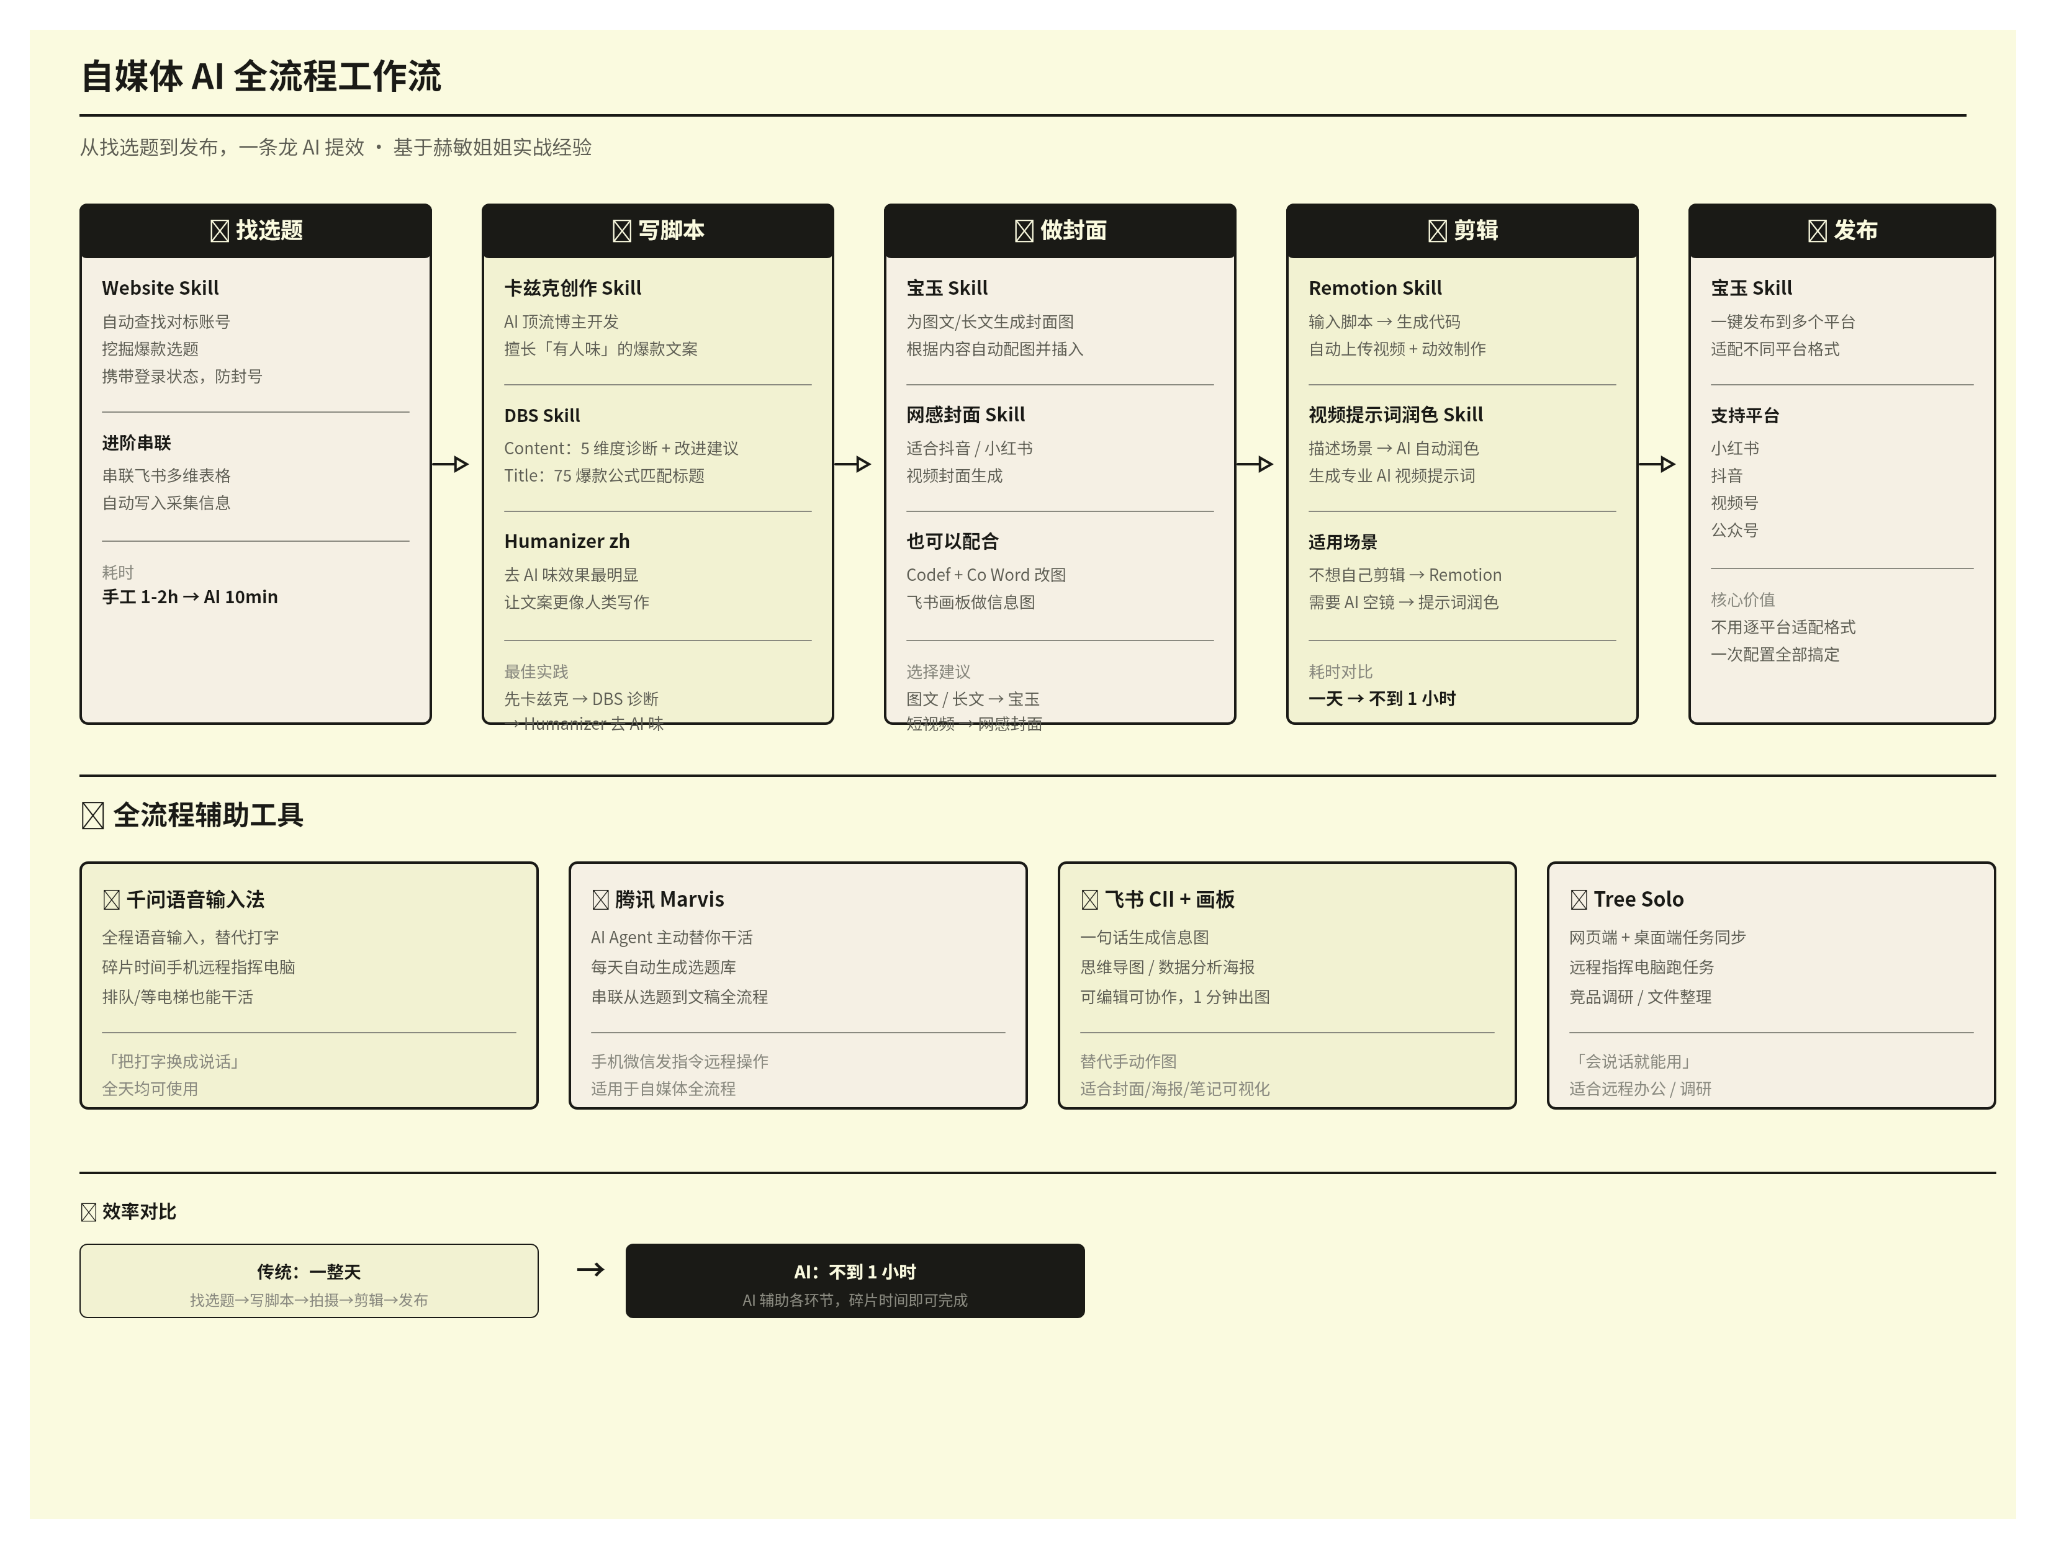The image size is (2046, 1549).
Task: Click the icon beside 剪辑 header
Action: (x=1438, y=231)
